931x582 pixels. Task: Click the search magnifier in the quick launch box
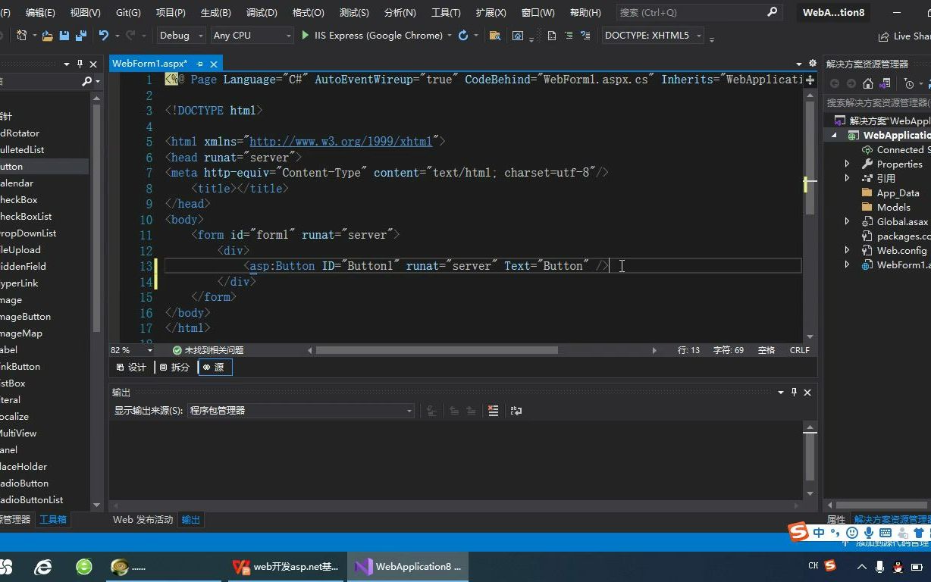773,12
